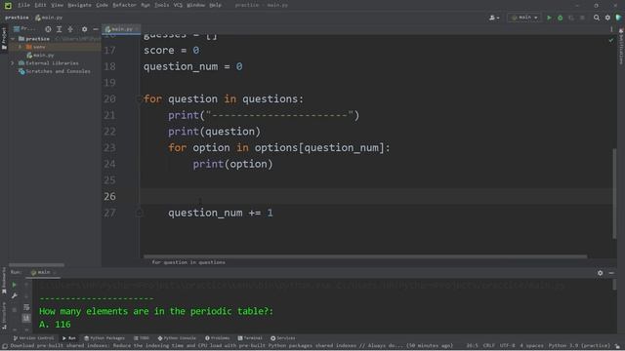
Task: Open Python Packages tool window button
Action: coord(104,338)
